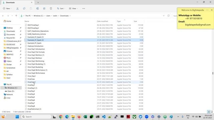Open recent locations dropdown arrow
The height and width of the screenshot is (120, 214).
tap(12, 16)
